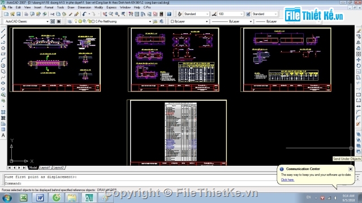This screenshot has width=362, height=203.
Task: Toggle the layer lightbulb on/off icon
Action: (76, 21)
